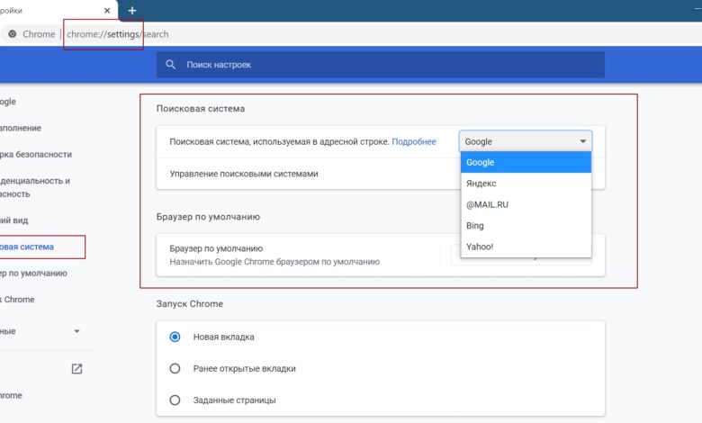This screenshot has width=702, height=423.
Task: Open a new tab with plus button
Action: click(132, 10)
